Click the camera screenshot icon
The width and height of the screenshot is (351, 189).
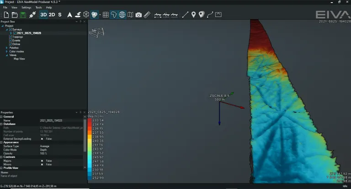coord(138,15)
